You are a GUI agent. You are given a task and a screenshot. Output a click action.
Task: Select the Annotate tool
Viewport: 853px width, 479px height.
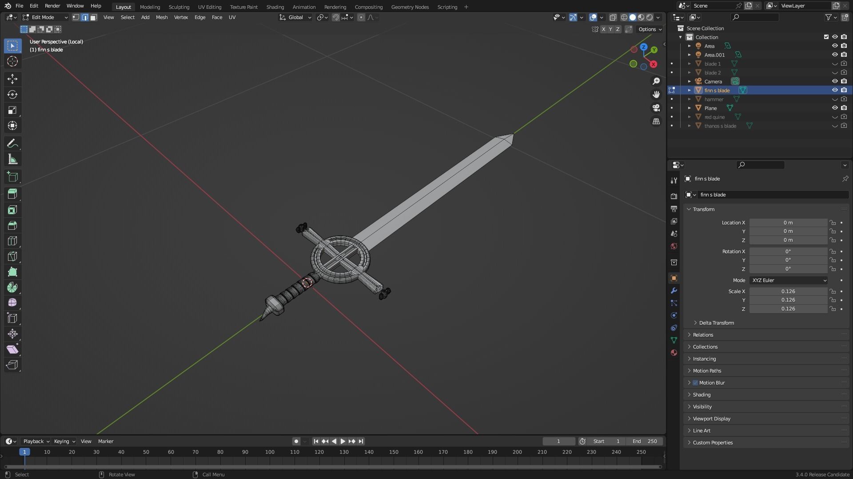point(12,143)
